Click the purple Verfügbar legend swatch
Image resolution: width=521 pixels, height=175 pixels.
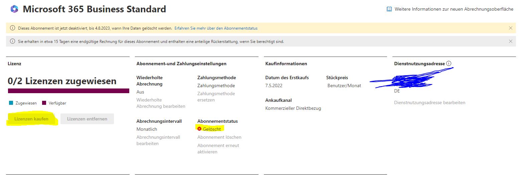(44, 103)
